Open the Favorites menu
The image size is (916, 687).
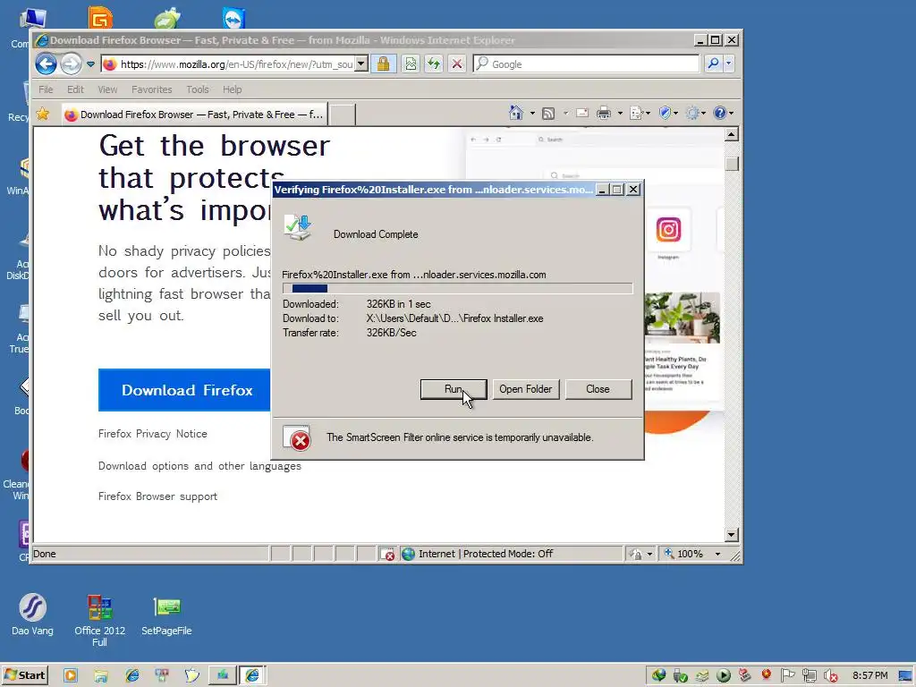tap(152, 89)
